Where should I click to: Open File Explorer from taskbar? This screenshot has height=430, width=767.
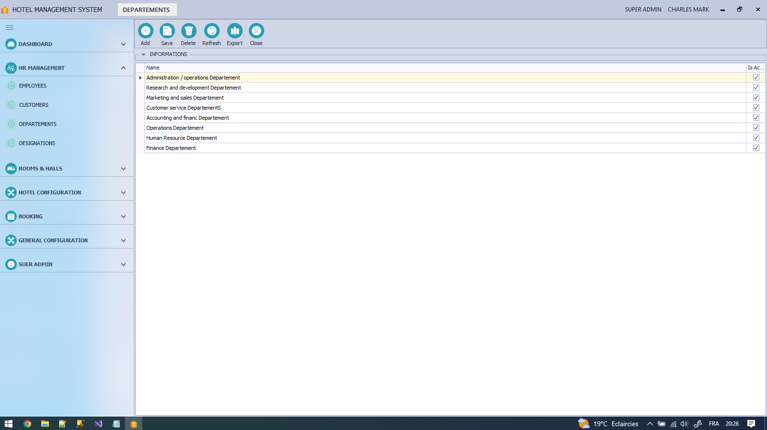(x=45, y=424)
